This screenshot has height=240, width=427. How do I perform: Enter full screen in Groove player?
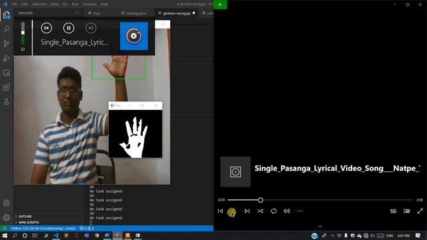tap(420, 211)
